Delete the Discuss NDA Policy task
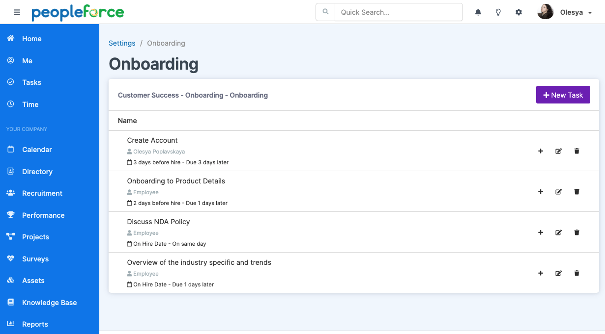605x334 pixels. point(577,232)
